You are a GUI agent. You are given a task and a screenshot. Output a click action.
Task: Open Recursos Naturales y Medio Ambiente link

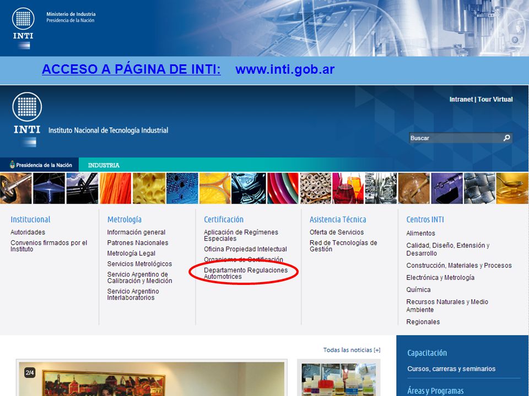click(x=447, y=305)
